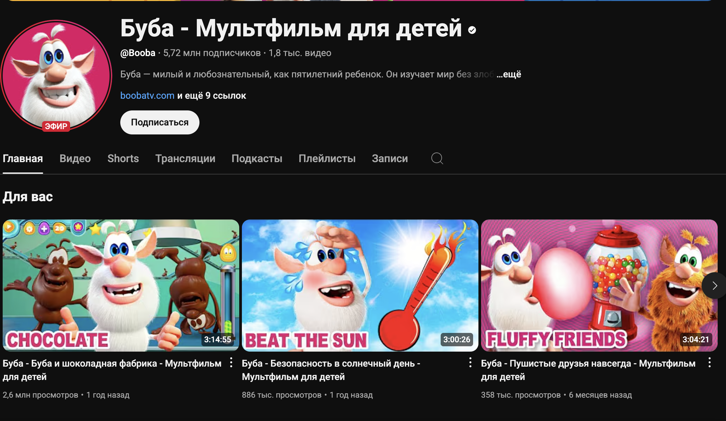
Task: Play the CHOCOLATE video thumbnail
Action: coord(121,286)
